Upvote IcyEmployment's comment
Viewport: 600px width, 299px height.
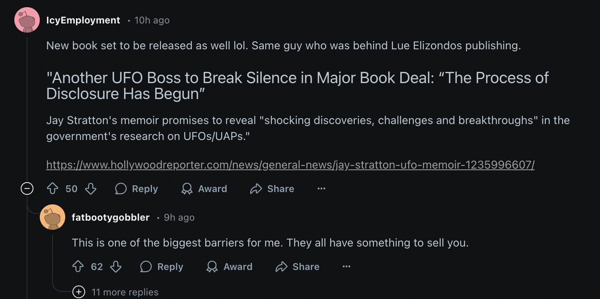(53, 188)
